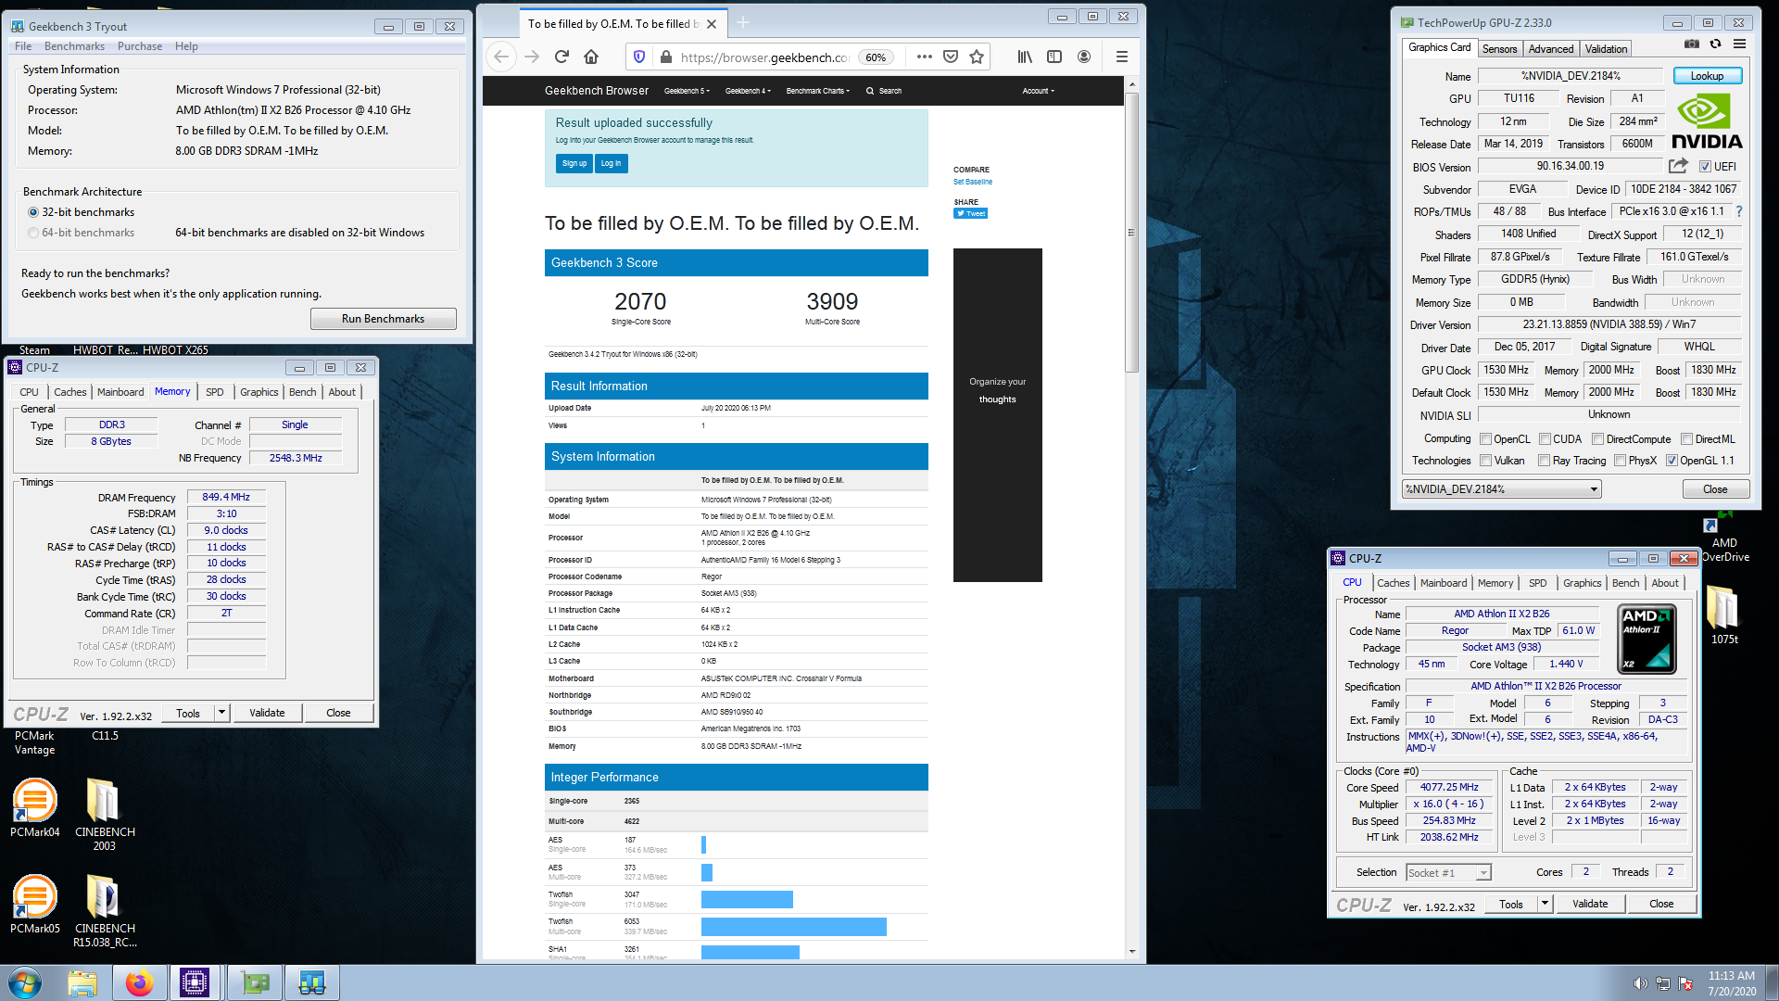Refresh GPU-Z data
The image size is (1779, 1001).
point(1716,44)
